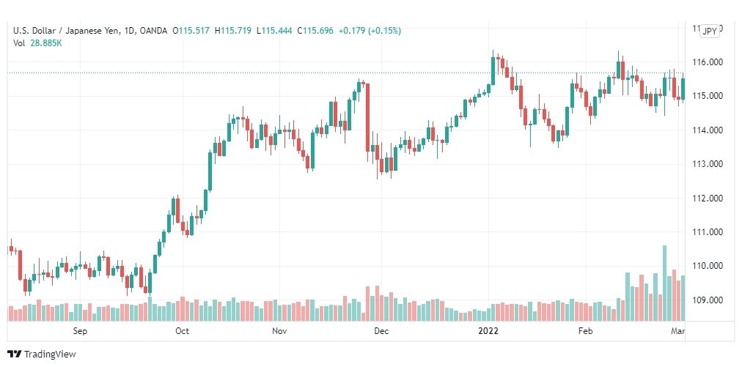The image size is (742, 367).
Task: Click the Feb label on time axis
Action: 586,331
